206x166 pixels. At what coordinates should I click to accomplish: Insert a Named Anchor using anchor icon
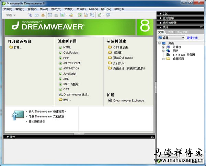43,15
